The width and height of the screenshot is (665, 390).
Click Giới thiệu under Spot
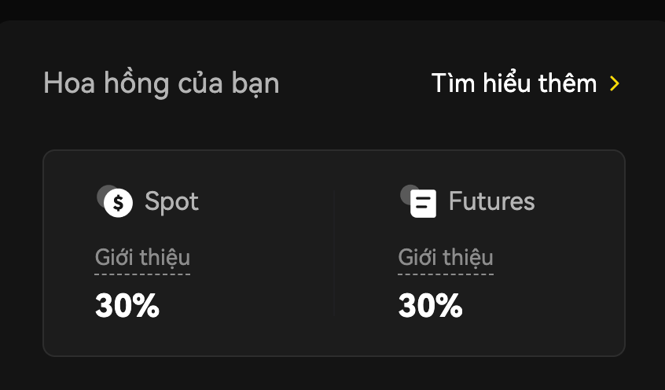(x=142, y=257)
